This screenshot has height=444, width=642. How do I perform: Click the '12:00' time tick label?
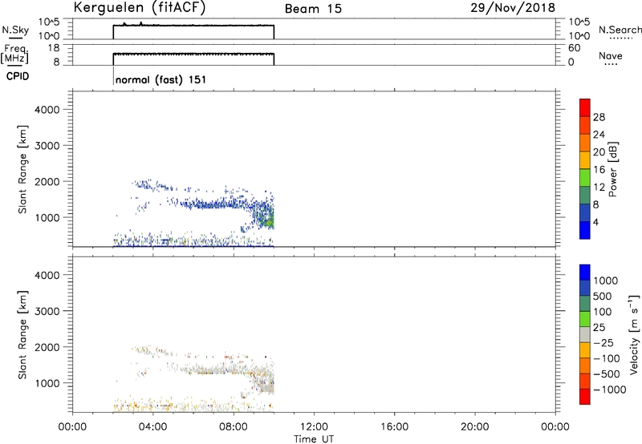(314, 427)
